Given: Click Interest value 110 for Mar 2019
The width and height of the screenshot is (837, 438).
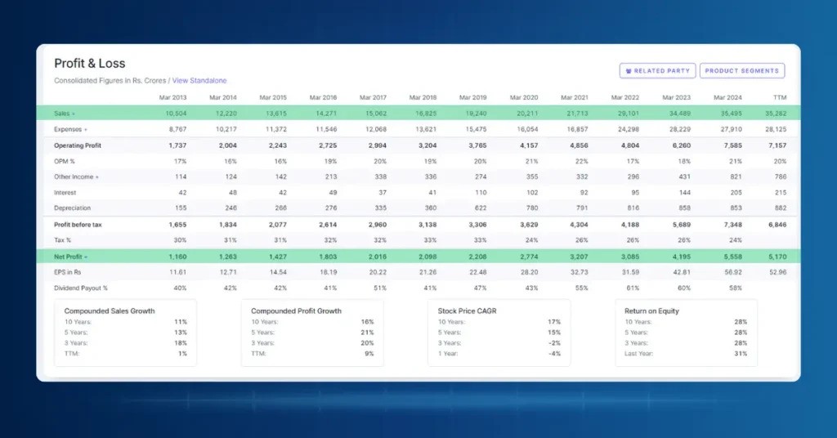Looking at the screenshot, I should [x=481, y=193].
